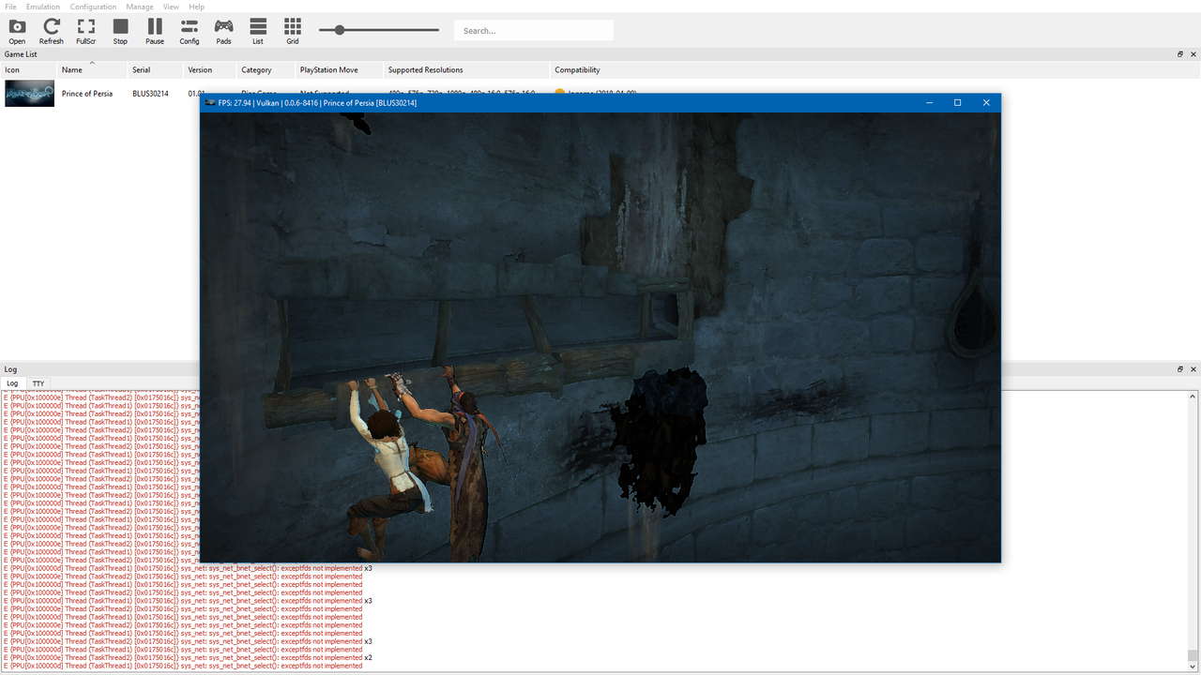The width and height of the screenshot is (1201, 675).
Task: Select the Prince of Persia name cell
Action: [87, 94]
